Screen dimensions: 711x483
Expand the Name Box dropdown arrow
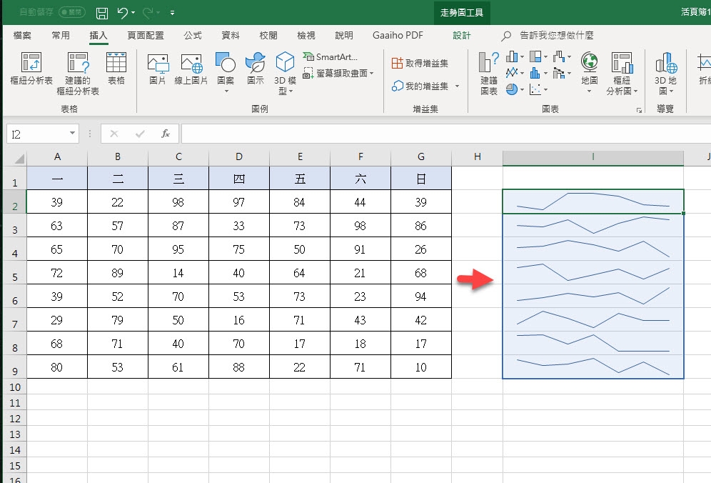[73, 134]
